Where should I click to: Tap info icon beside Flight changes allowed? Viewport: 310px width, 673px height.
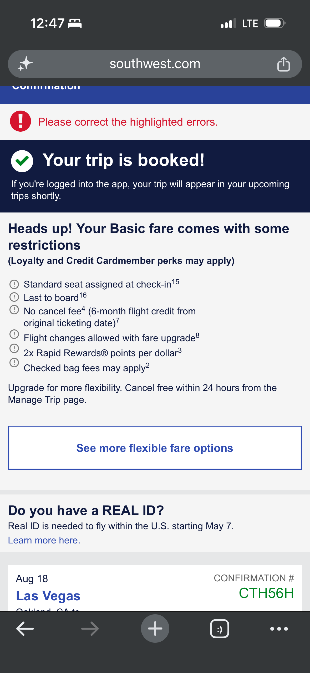point(14,334)
